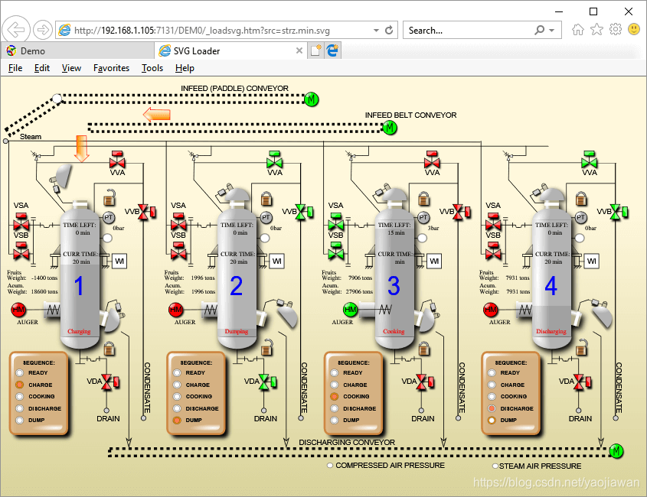
Task: Expand the search provider dropdown arrow
Action: pyautogui.click(x=552, y=30)
